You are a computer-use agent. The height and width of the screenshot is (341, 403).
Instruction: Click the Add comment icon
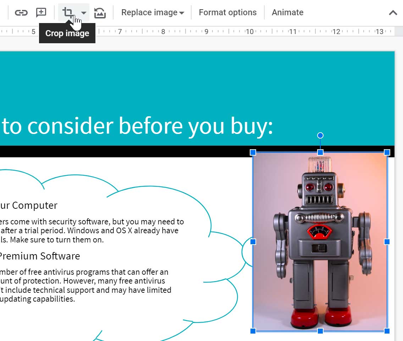[x=42, y=13]
